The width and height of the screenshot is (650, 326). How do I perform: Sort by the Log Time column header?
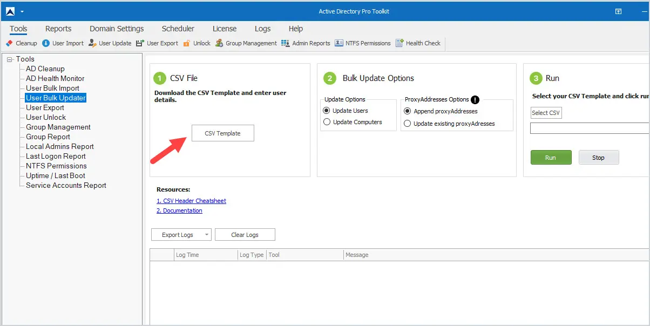coord(206,255)
